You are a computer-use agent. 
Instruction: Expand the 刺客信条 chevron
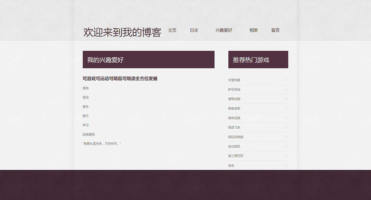click(286, 108)
